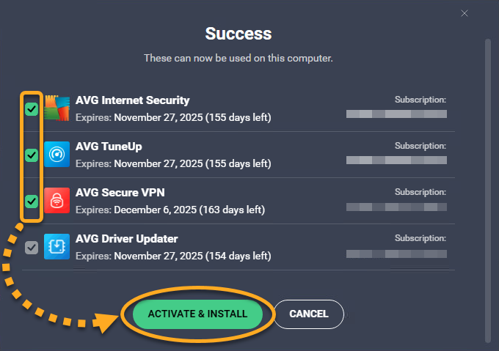
Task: Select the AVG Secure VPN product name
Action: click(120, 193)
